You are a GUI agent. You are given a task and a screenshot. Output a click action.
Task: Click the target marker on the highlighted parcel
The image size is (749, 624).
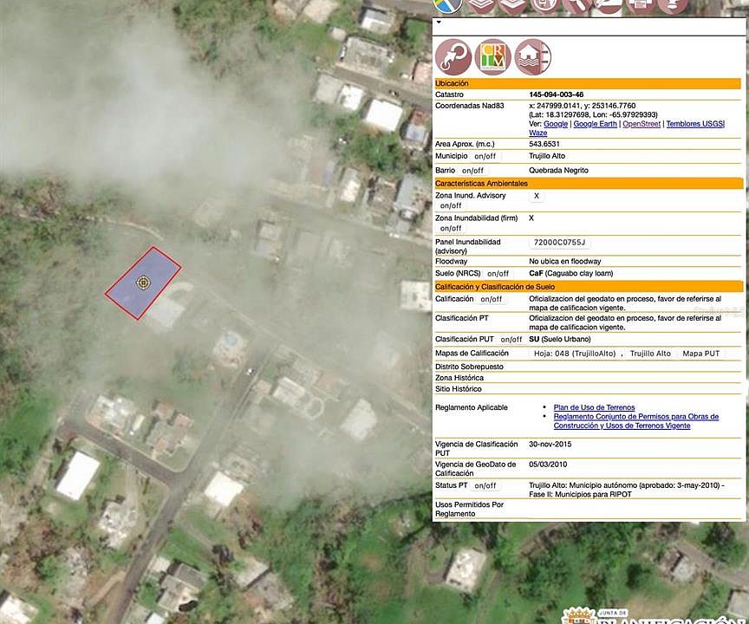click(x=142, y=283)
